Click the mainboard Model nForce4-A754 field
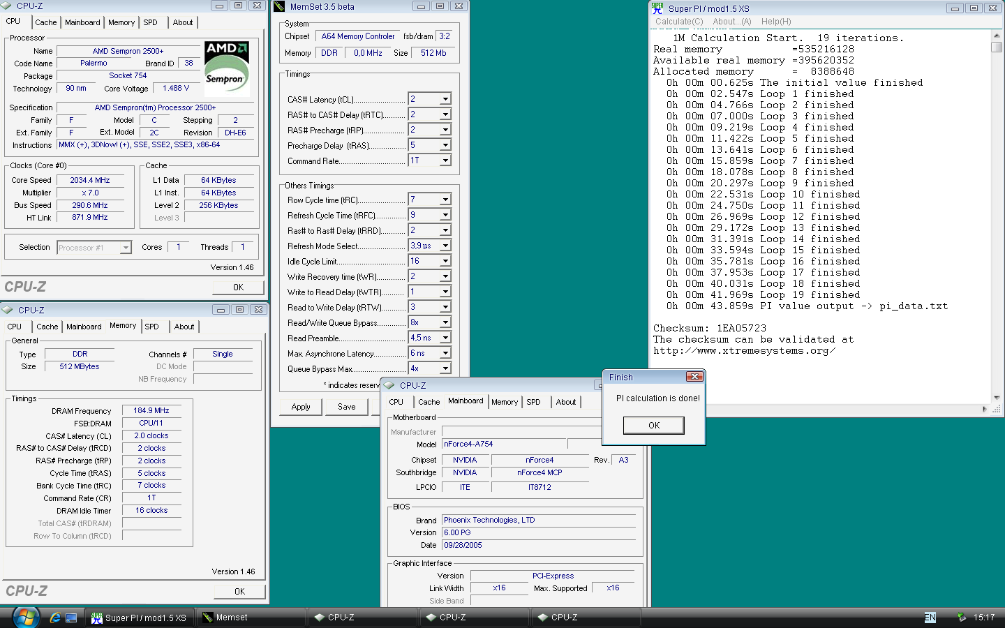 [x=505, y=444]
